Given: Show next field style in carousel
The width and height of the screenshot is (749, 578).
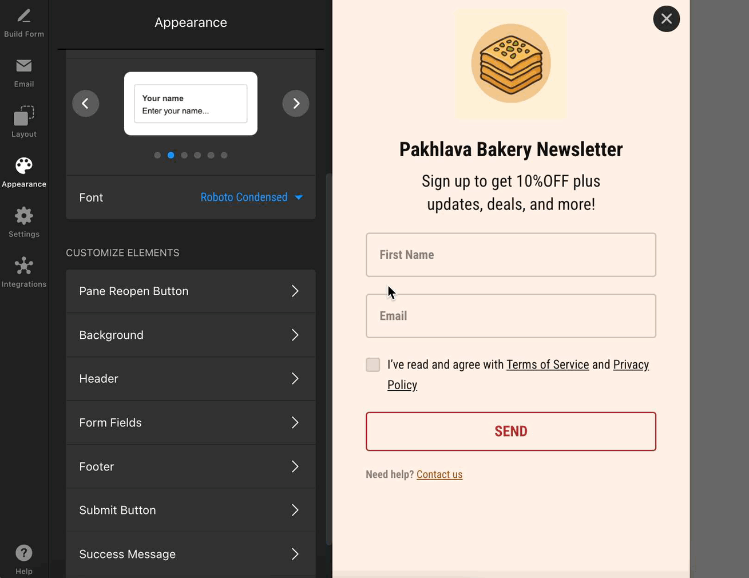Looking at the screenshot, I should pos(296,104).
